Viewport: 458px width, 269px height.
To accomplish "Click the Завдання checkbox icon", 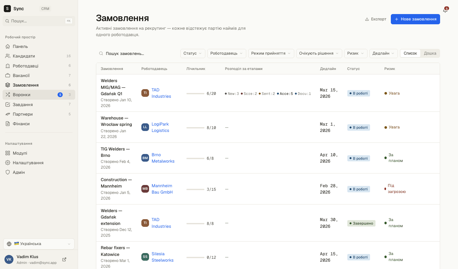I will click(8, 104).
